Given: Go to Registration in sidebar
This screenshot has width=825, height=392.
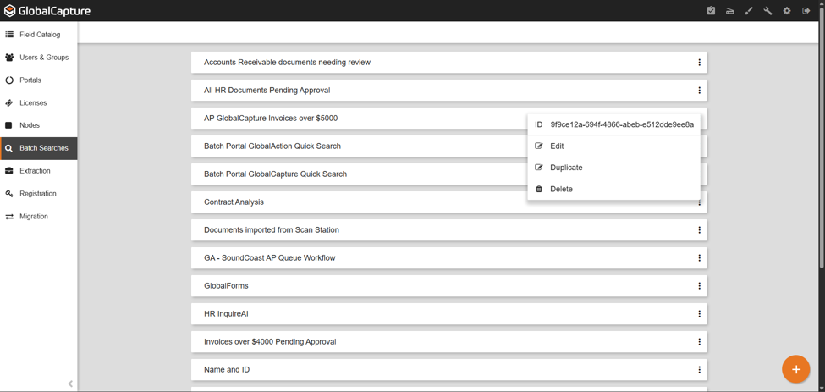Looking at the screenshot, I should 38,194.
